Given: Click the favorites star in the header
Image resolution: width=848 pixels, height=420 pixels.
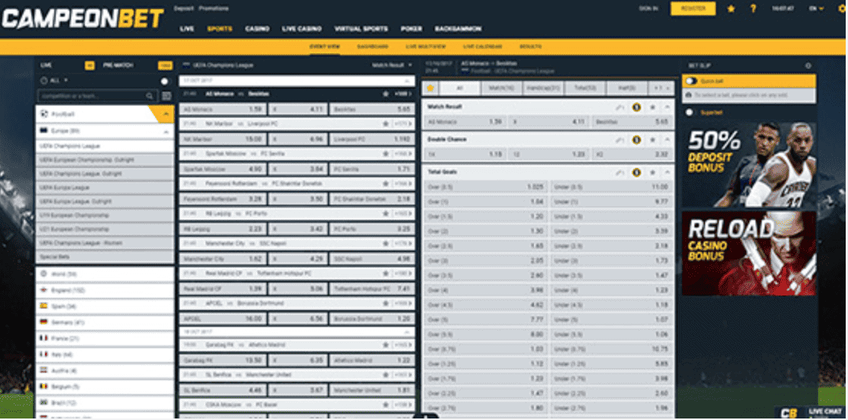Looking at the screenshot, I should [731, 8].
